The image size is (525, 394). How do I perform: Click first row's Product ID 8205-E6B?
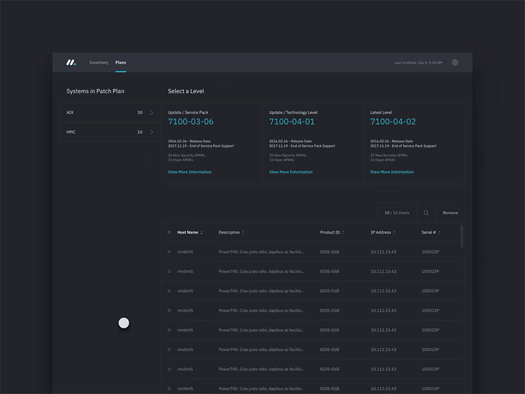tap(329, 252)
